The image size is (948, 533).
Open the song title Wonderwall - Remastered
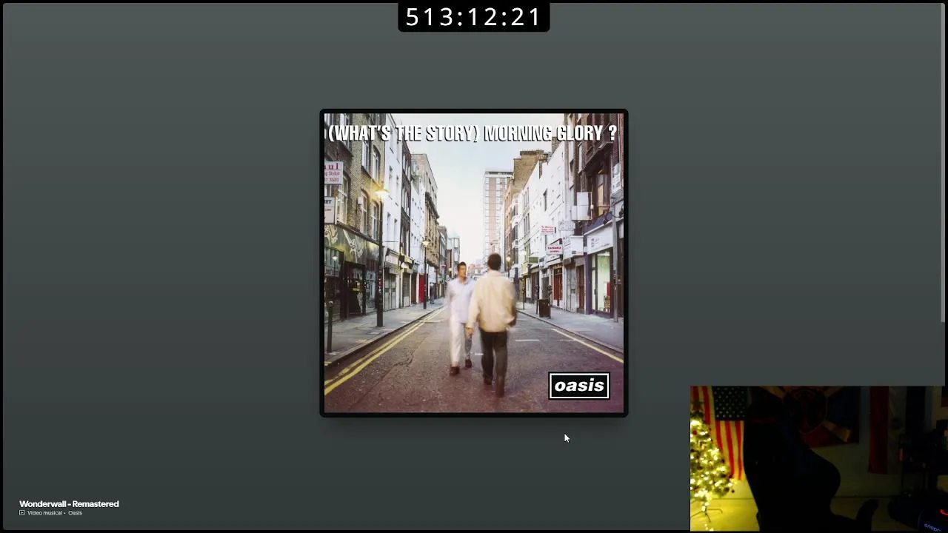click(69, 504)
